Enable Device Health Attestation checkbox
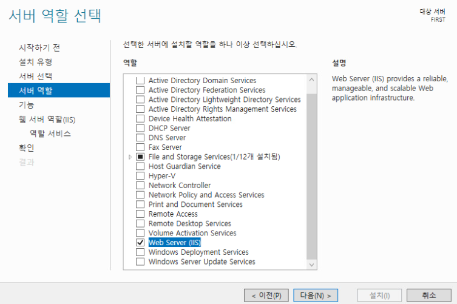This screenshot has width=457, height=304. pyautogui.click(x=140, y=119)
